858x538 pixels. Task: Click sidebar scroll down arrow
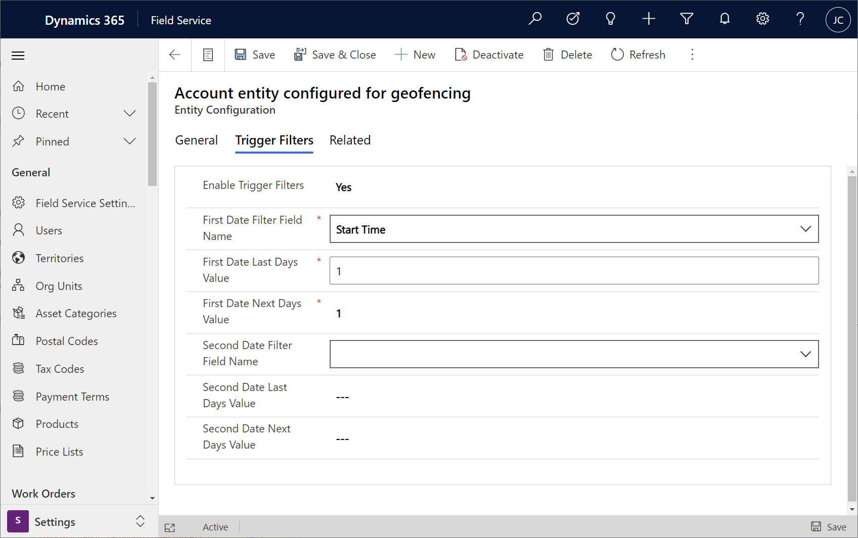[x=152, y=498]
